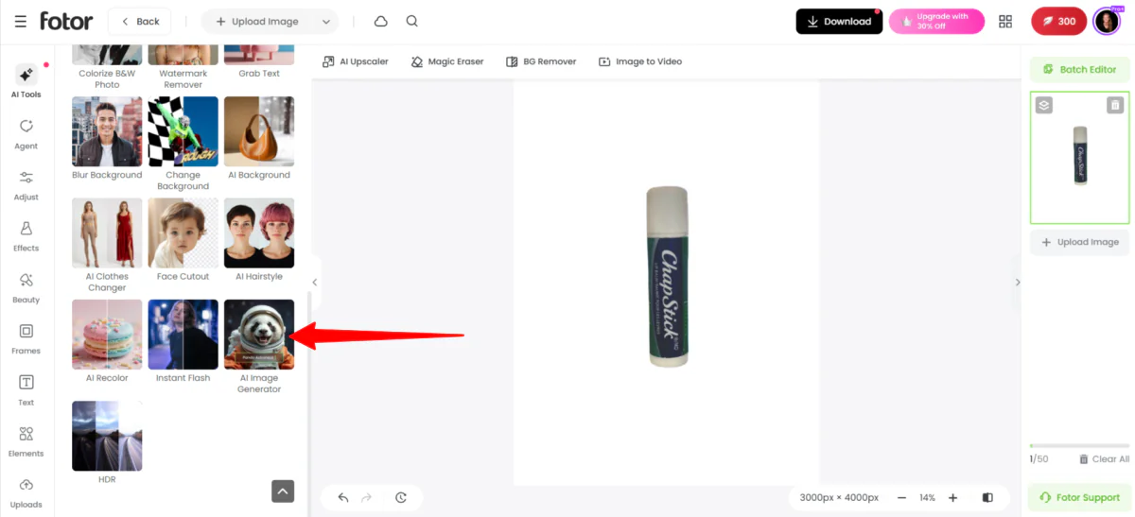Collapse the left tools panel

[315, 282]
